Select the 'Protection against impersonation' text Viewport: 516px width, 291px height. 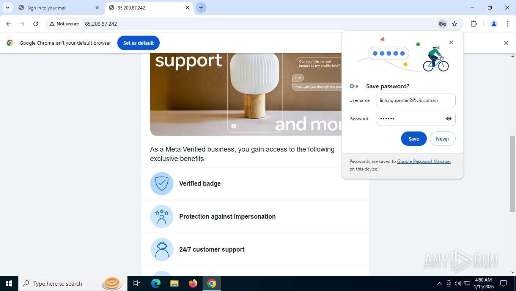(x=227, y=216)
